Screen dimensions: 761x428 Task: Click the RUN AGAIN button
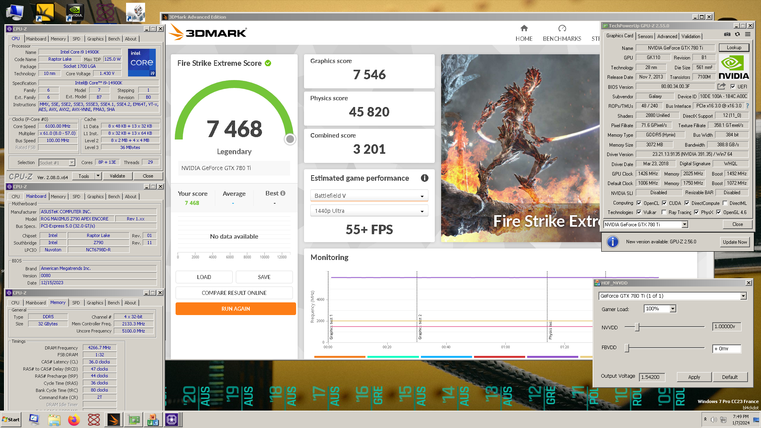pyautogui.click(x=235, y=309)
